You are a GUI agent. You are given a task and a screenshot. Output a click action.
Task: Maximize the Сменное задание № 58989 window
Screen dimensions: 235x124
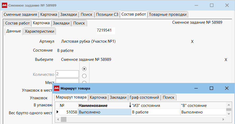[x=211, y=5]
